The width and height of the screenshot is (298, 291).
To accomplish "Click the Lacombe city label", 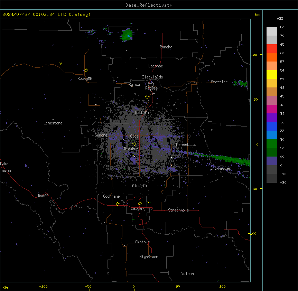I will click(x=156, y=66).
